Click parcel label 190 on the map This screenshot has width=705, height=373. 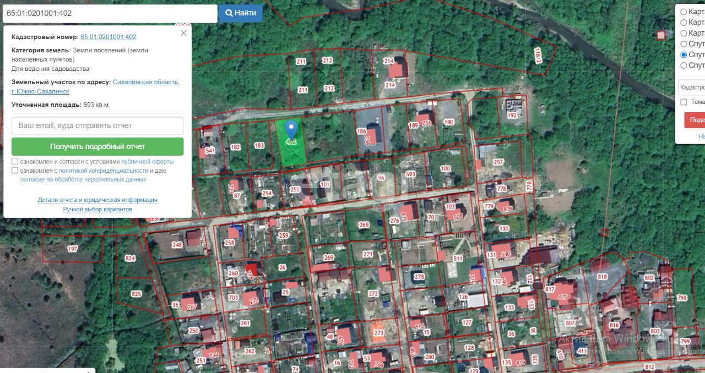[x=449, y=122]
